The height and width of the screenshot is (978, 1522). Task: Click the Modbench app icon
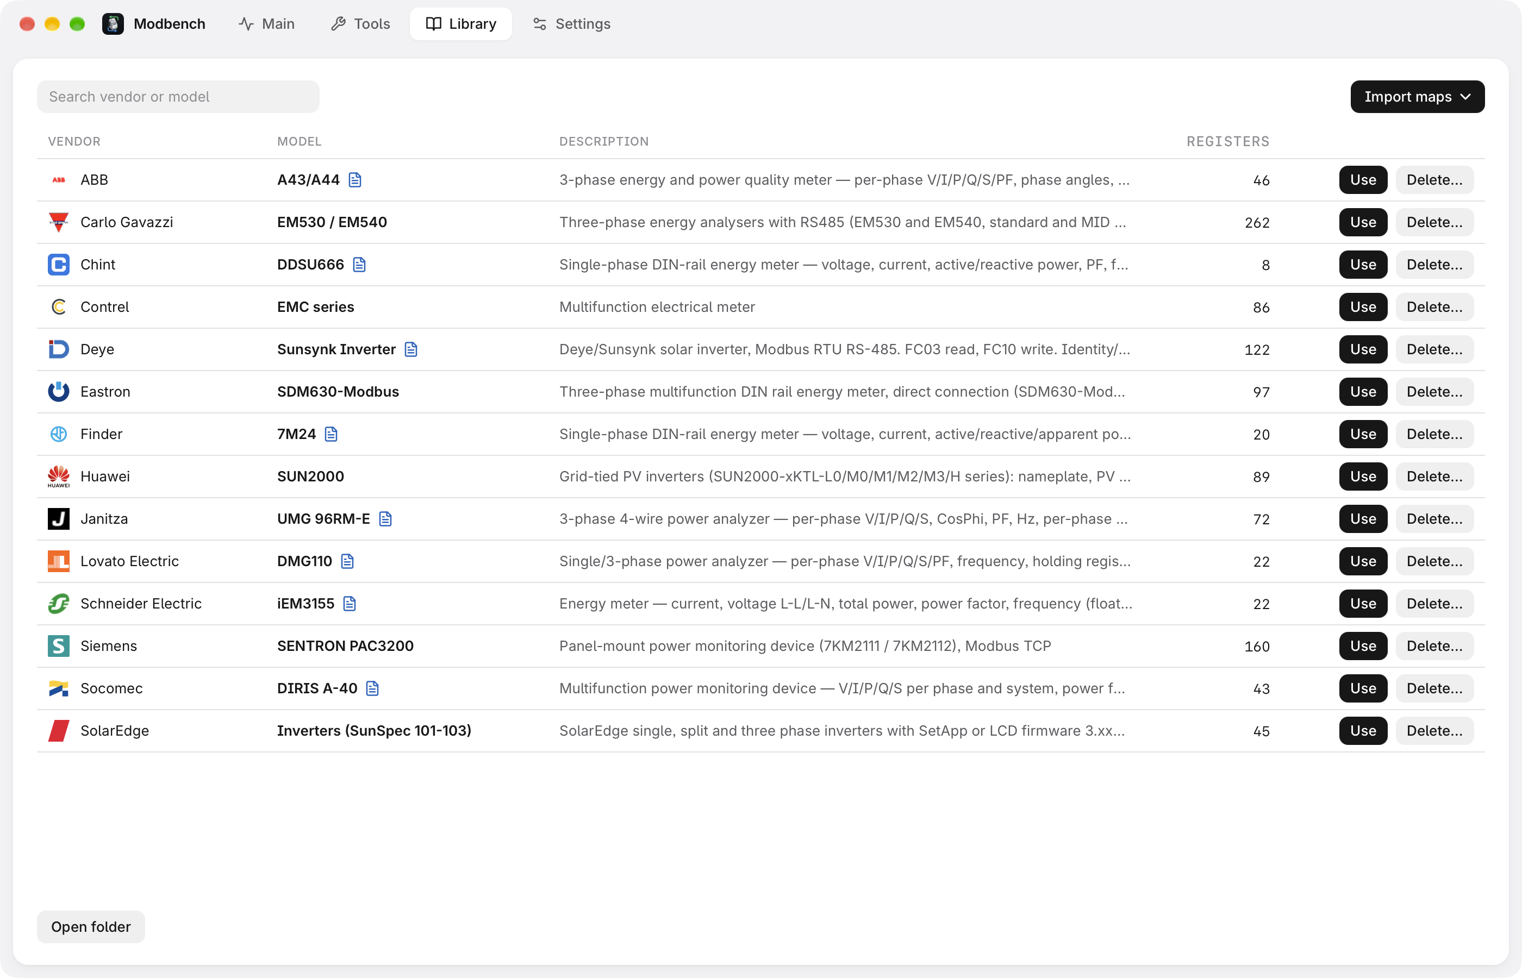[x=113, y=24]
